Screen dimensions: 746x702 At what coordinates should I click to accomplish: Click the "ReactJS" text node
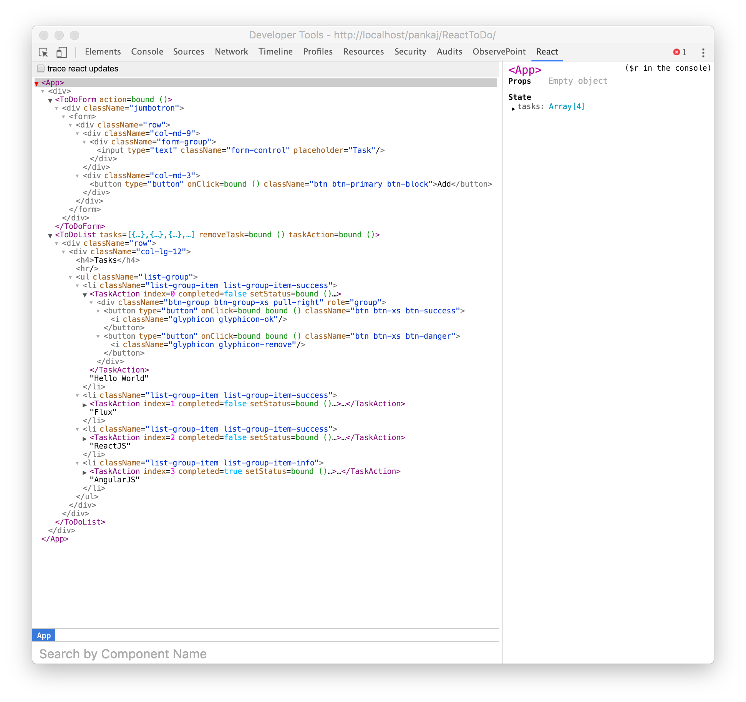click(x=110, y=446)
